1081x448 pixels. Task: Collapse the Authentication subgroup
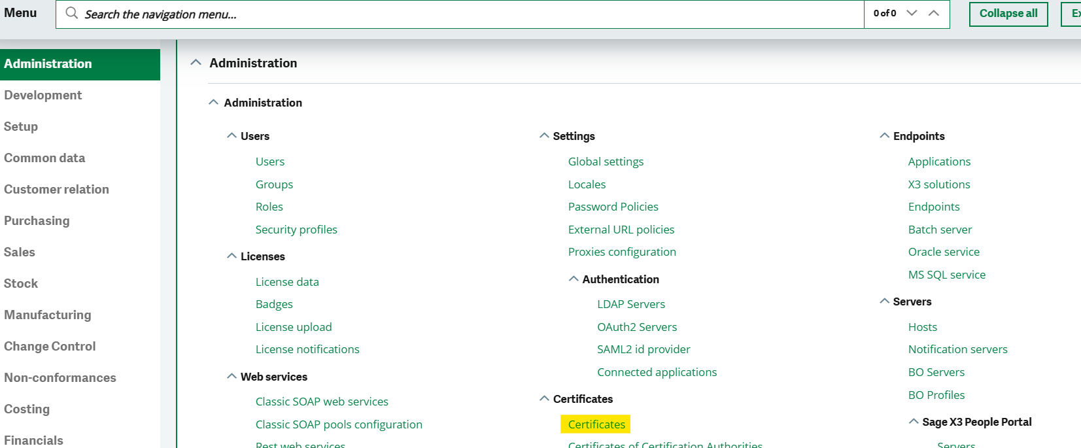click(x=574, y=279)
